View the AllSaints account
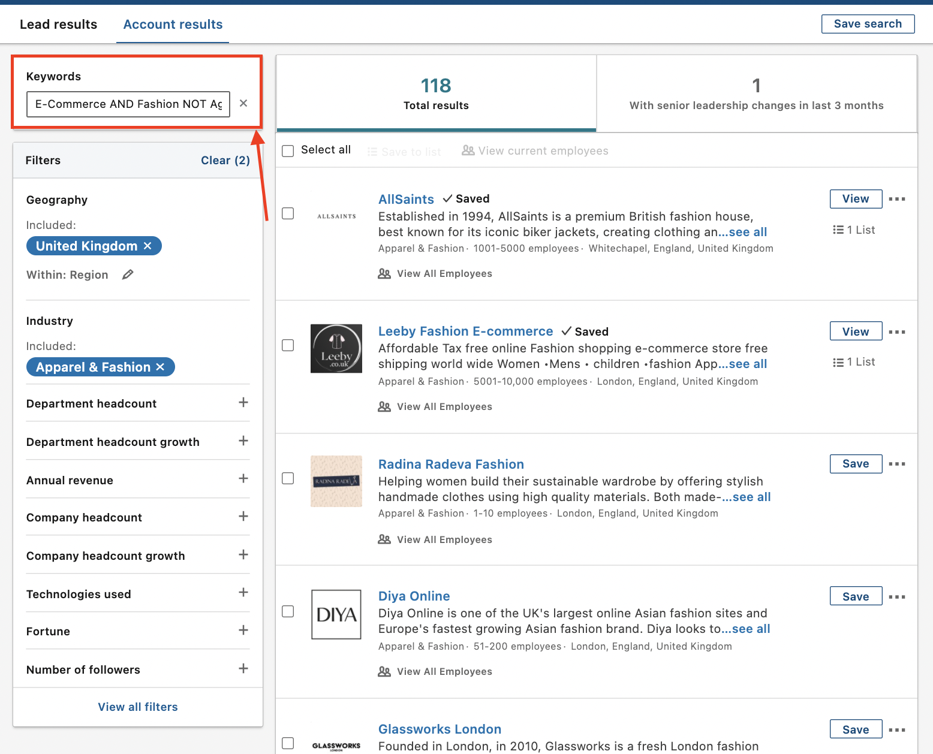Viewport: 933px width, 754px height. tap(856, 199)
